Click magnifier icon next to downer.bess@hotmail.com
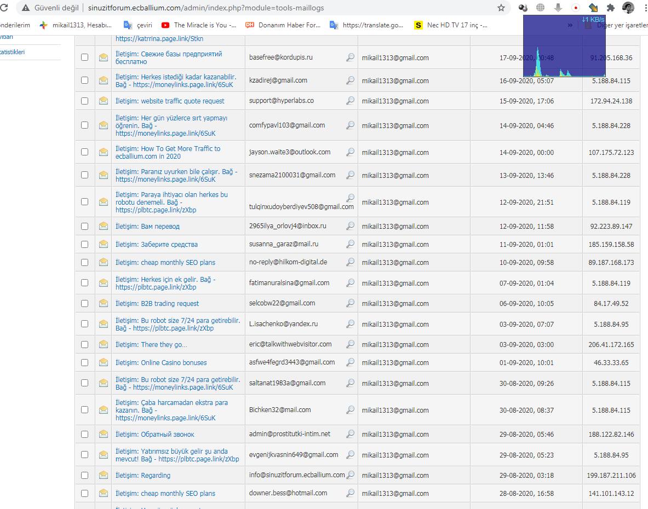 click(350, 493)
